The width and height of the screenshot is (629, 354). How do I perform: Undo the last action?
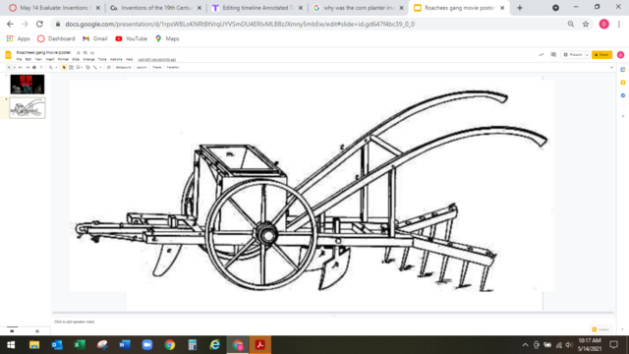point(21,68)
